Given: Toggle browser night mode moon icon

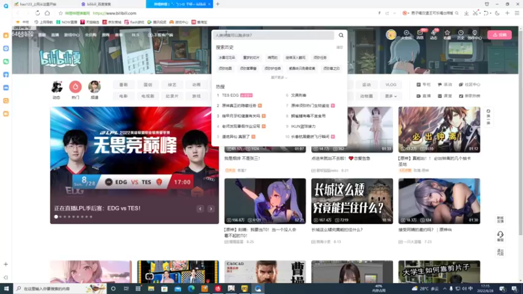Looking at the screenshot, I should (x=498, y=13).
